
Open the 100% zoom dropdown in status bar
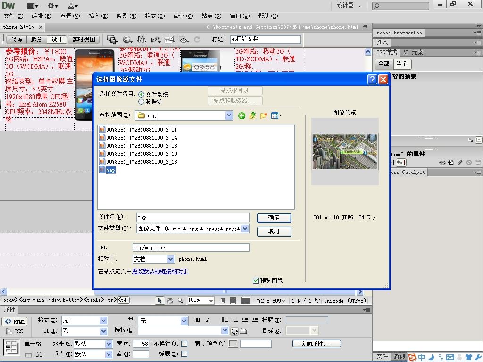pos(211,300)
